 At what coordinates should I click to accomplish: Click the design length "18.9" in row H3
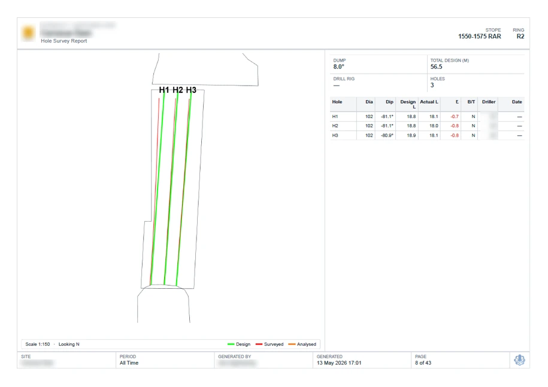click(411, 135)
